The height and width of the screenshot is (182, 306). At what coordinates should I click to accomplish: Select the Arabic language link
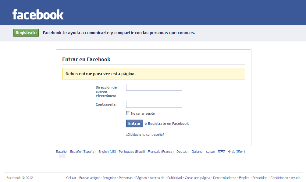[x=210, y=152]
